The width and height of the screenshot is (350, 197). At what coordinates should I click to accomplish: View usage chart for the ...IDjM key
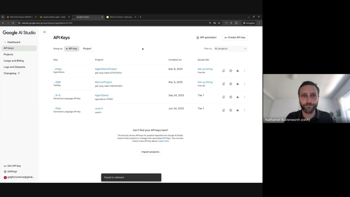238,84
